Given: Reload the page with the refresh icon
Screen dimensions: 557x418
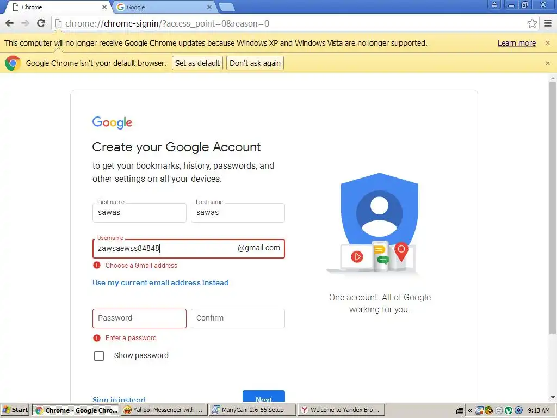Looking at the screenshot, I should tap(41, 23).
